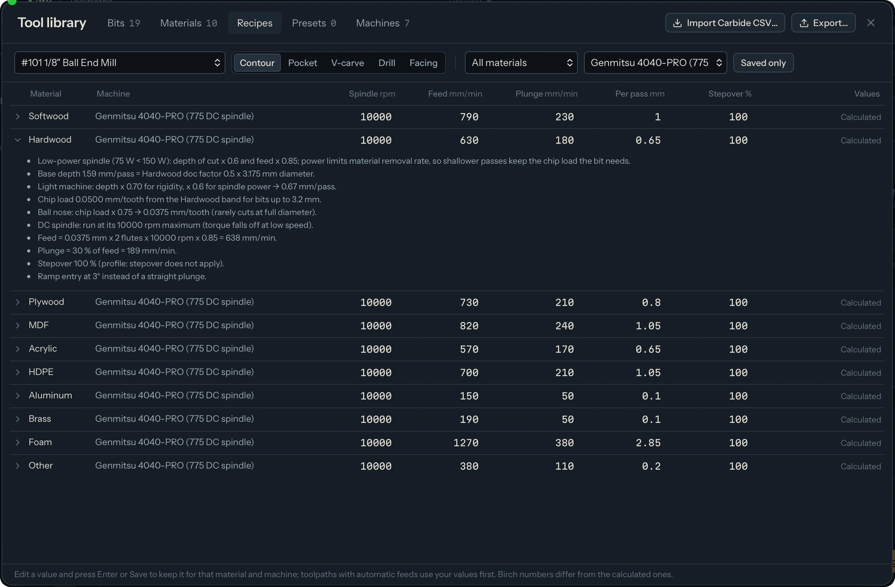Click the HDPE material name
The image size is (895, 587).
point(41,372)
